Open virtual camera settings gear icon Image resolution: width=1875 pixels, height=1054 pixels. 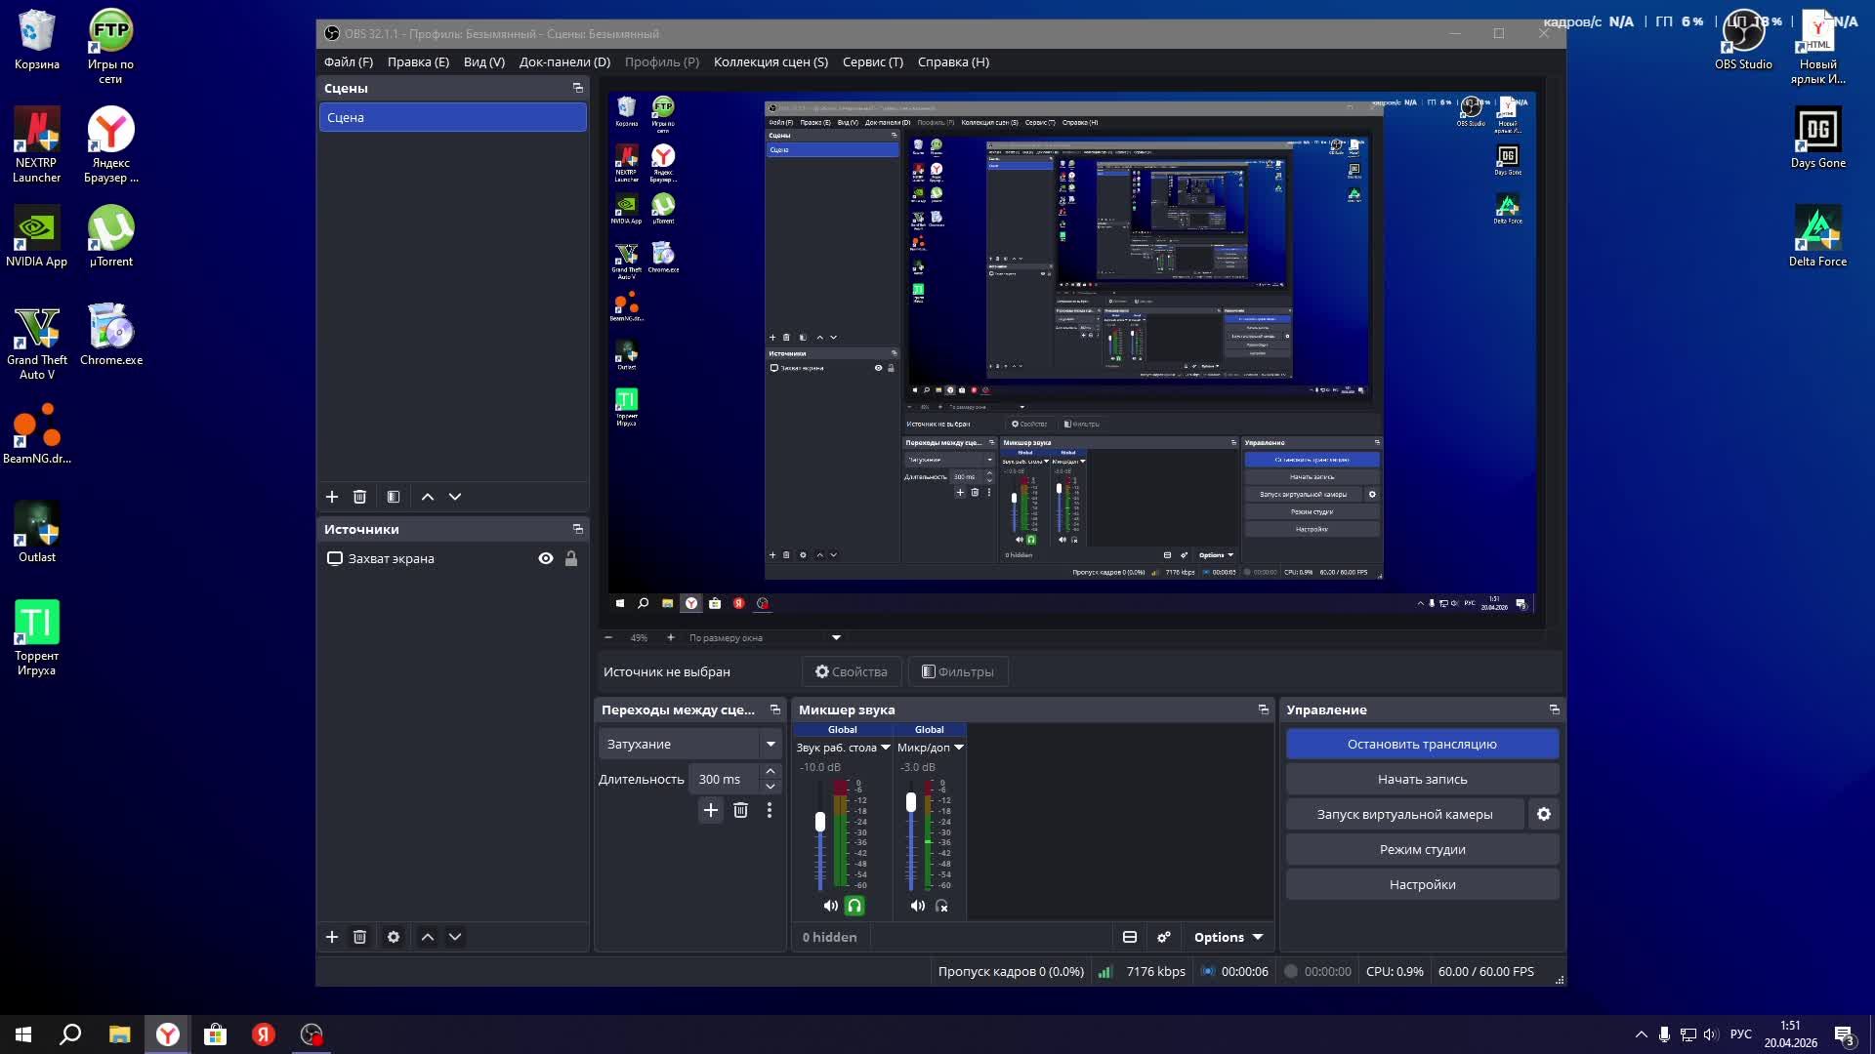(x=1544, y=814)
